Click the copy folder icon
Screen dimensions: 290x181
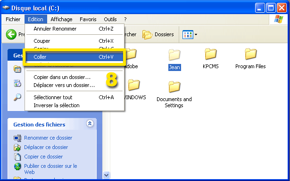point(17,157)
